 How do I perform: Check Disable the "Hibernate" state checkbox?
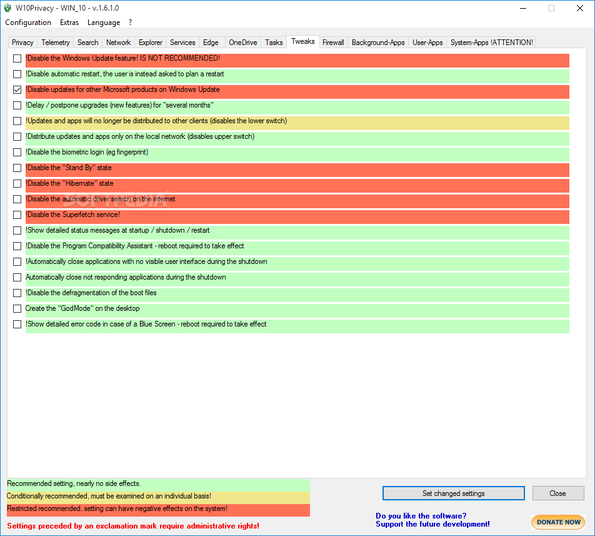click(x=17, y=183)
